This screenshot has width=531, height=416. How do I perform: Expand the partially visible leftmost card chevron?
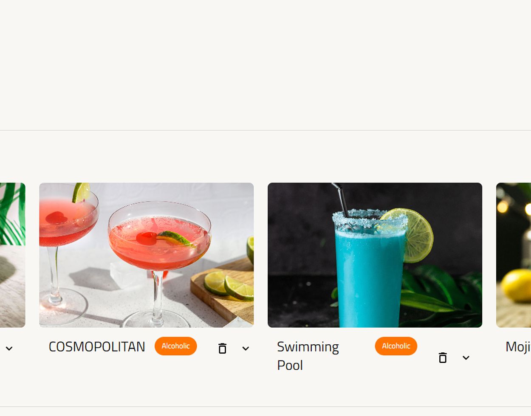click(9, 349)
